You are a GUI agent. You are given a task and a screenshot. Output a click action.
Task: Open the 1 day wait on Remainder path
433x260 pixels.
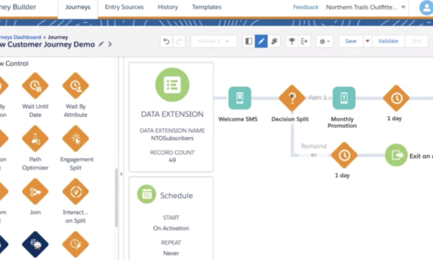coord(344,155)
